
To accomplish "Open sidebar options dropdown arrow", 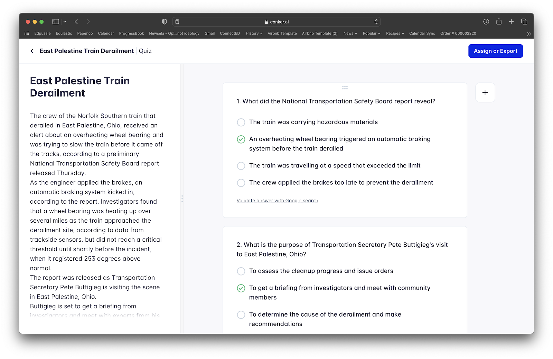I will click(x=65, y=22).
